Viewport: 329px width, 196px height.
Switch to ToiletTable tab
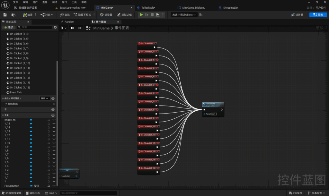click(x=148, y=8)
